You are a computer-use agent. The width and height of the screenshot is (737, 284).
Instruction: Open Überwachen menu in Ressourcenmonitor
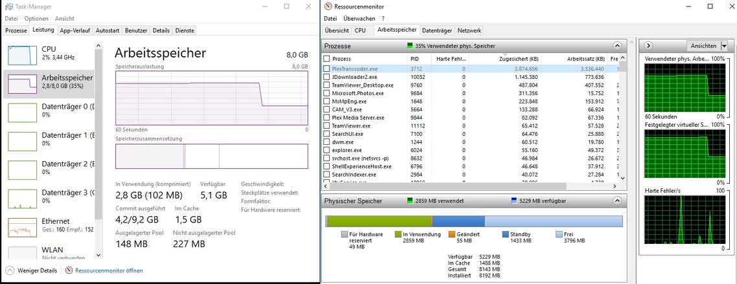(x=359, y=19)
